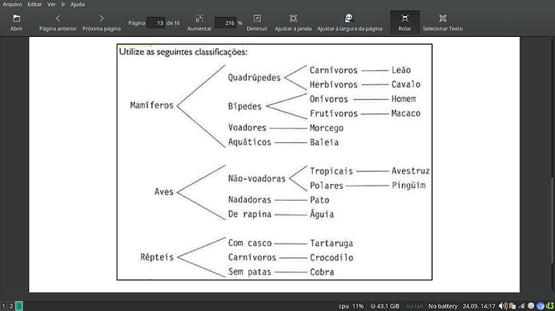The height and width of the screenshot is (311, 555).
Task: Open the Ajuda menu
Action: pyautogui.click(x=77, y=4)
